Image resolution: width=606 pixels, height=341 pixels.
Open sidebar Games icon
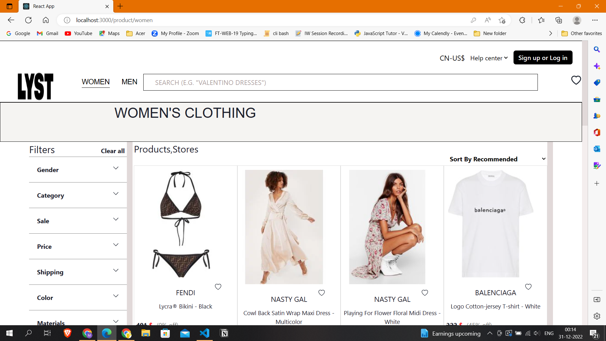pyautogui.click(x=597, y=116)
